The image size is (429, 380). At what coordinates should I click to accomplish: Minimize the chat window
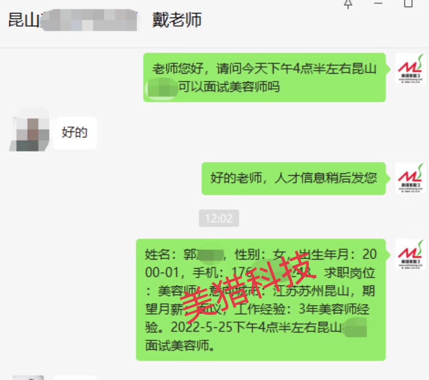pyautogui.click(x=378, y=3)
